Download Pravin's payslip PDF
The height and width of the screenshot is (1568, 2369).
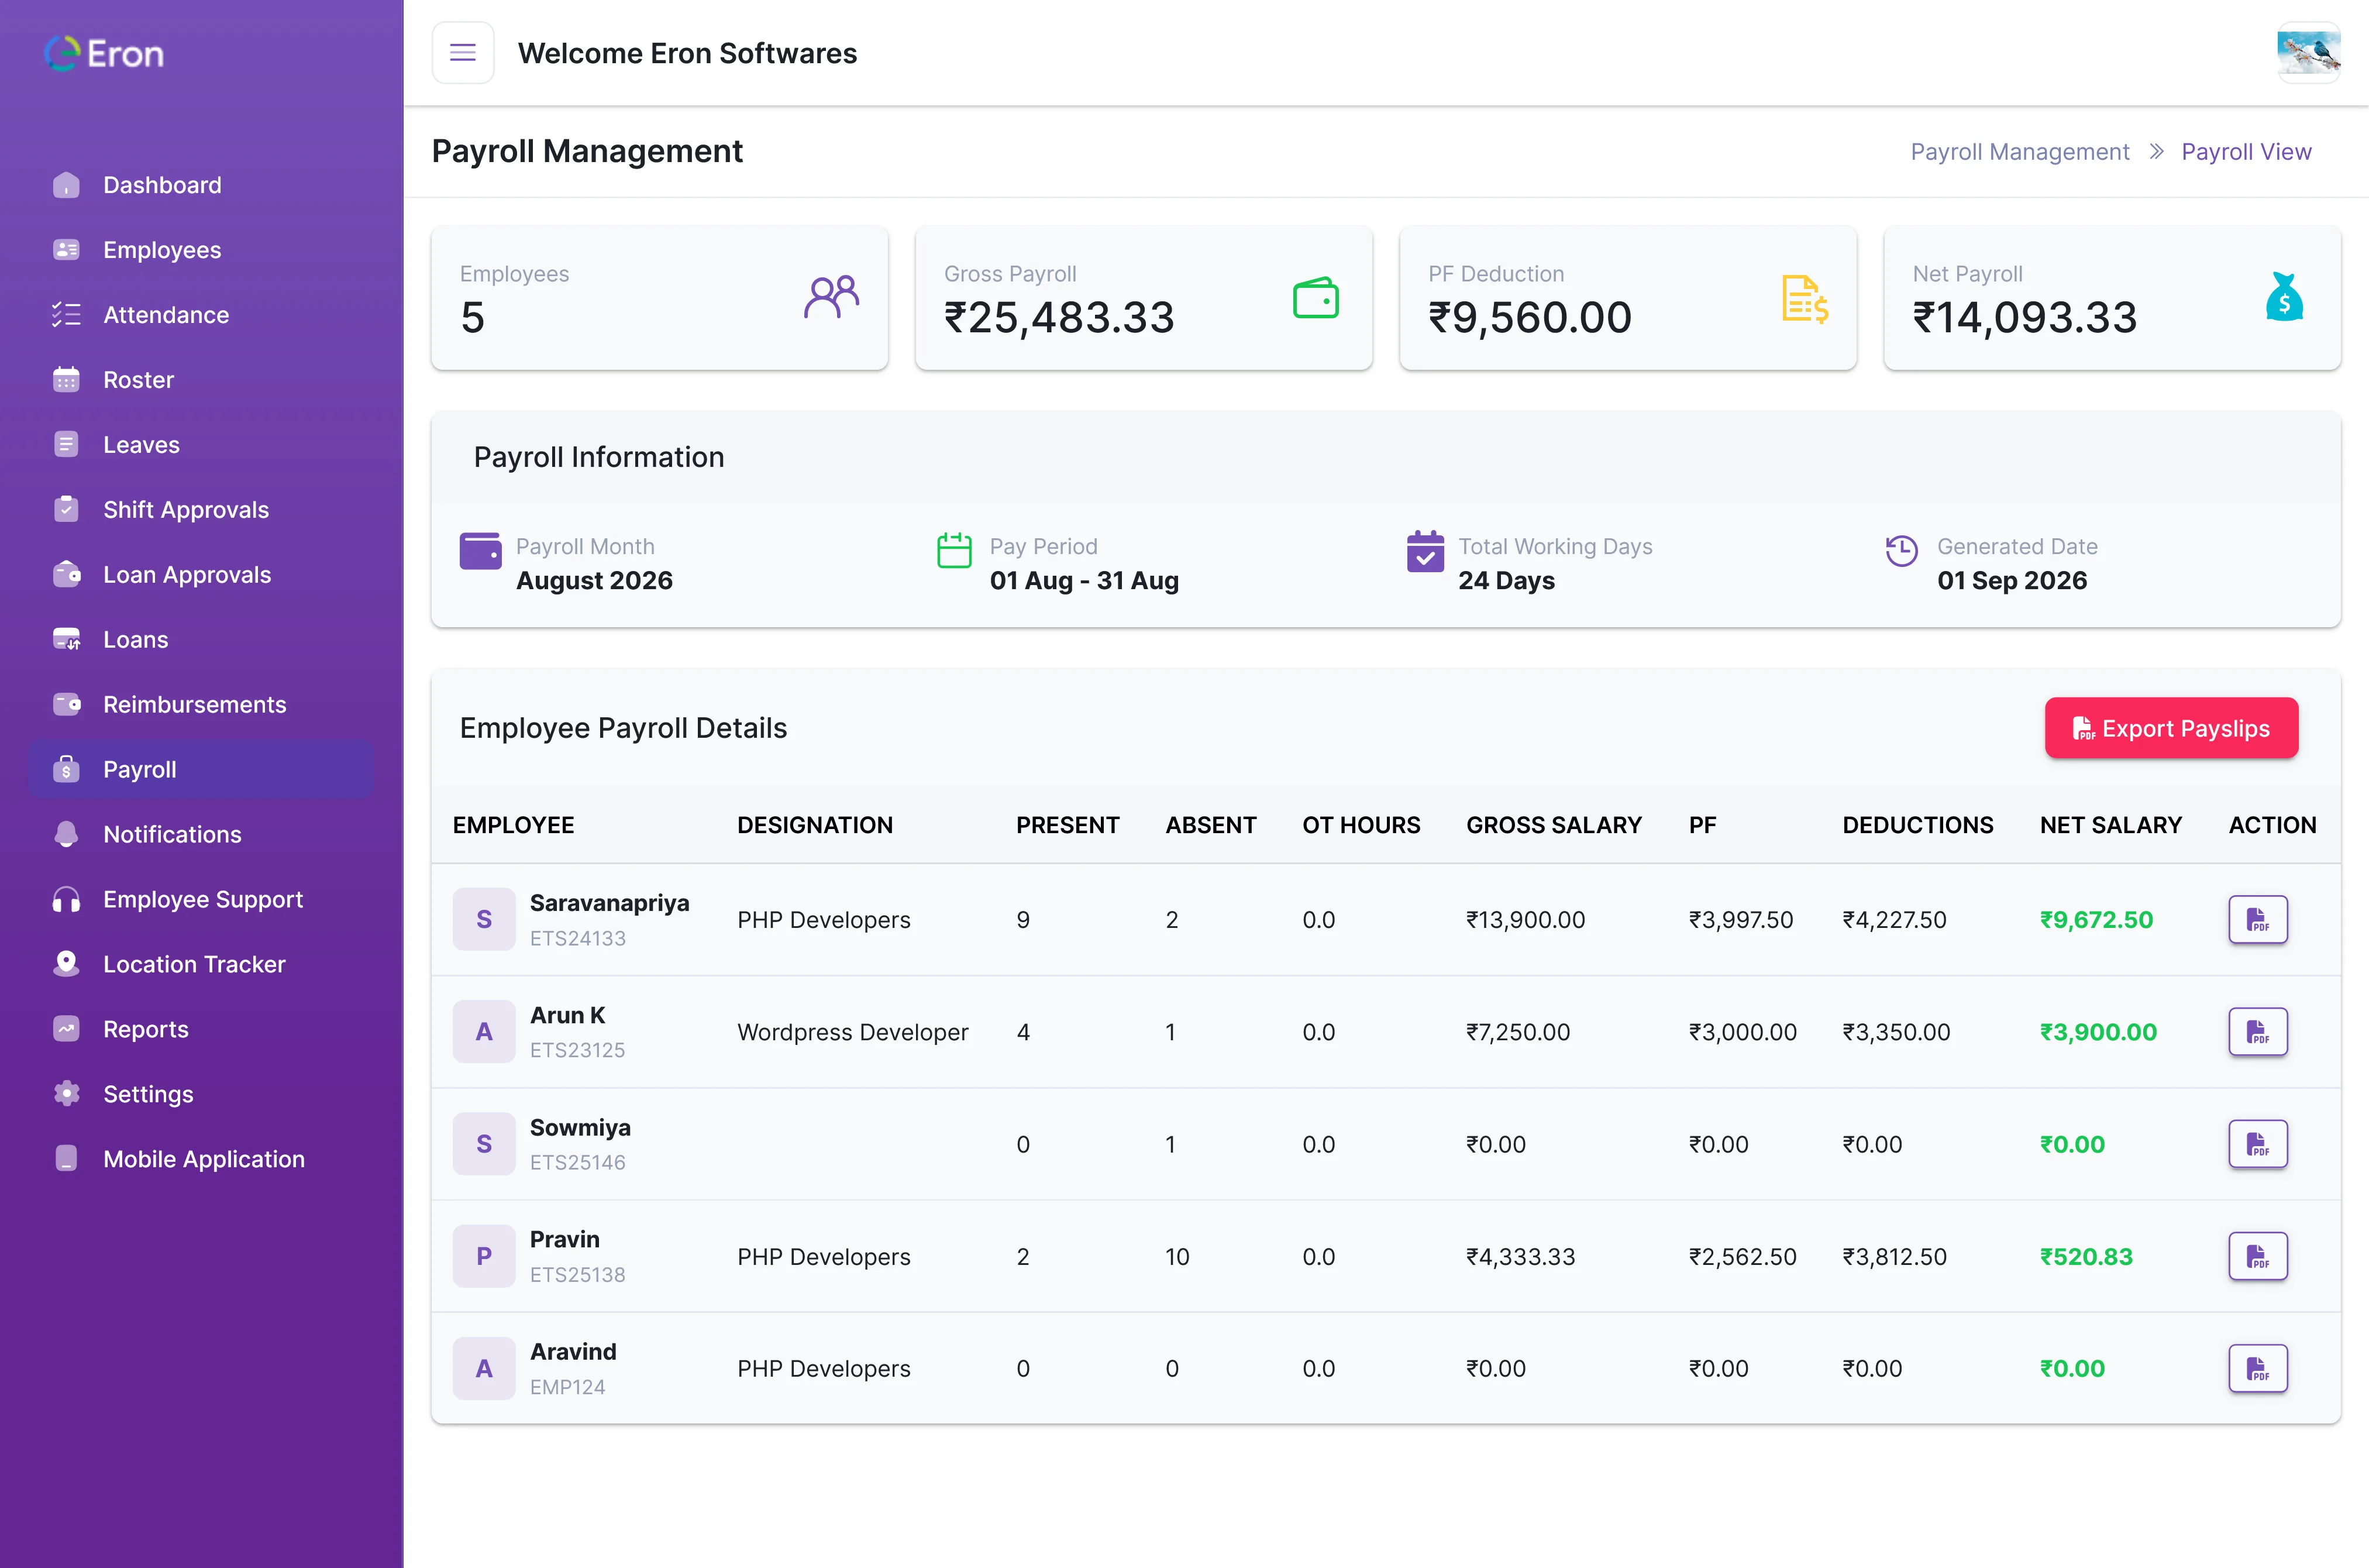pos(2257,1257)
